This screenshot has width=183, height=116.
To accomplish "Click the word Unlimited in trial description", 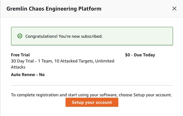I will tap(105, 61).
